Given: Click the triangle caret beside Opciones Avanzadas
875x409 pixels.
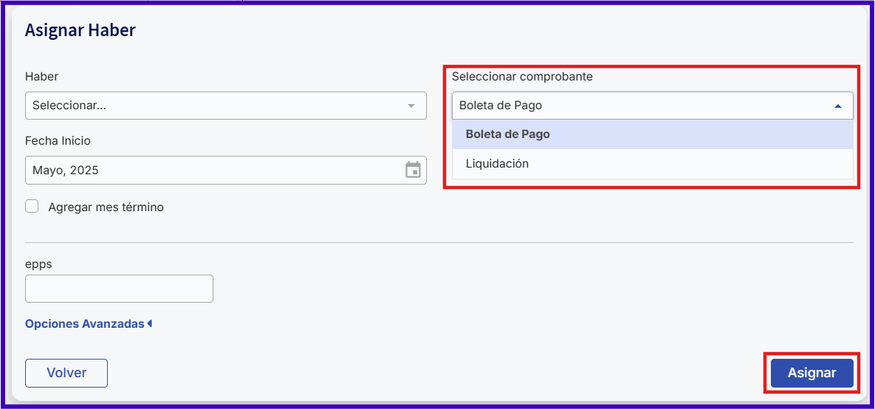Looking at the screenshot, I should [x=150, y=323].
